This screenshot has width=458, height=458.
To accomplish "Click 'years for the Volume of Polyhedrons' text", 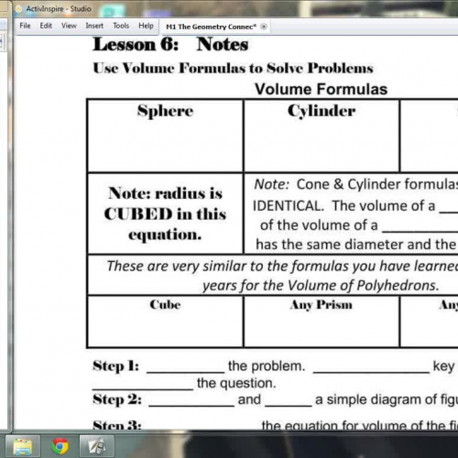I will click(x=321, y=286).
